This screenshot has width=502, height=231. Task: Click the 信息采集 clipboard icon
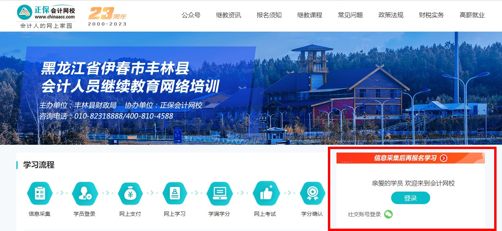click(39, 194)
